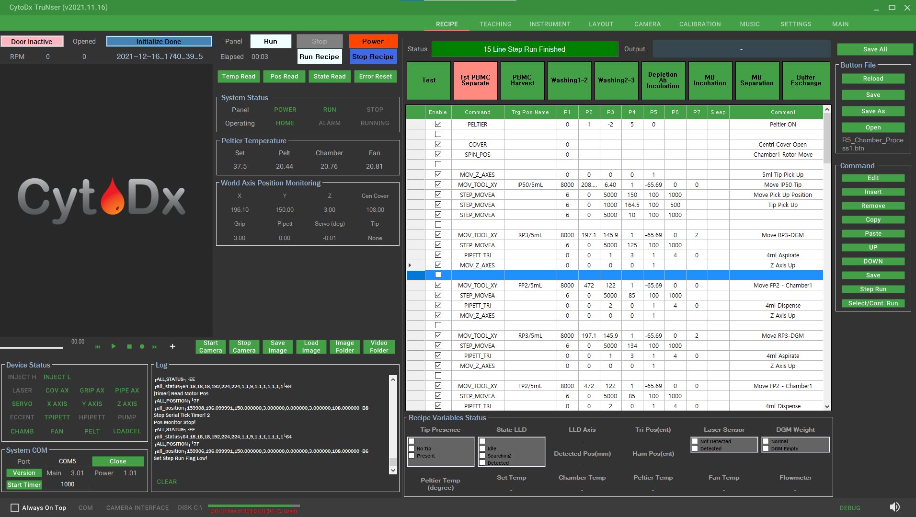Click the video progress slider

tap(31, 347)
